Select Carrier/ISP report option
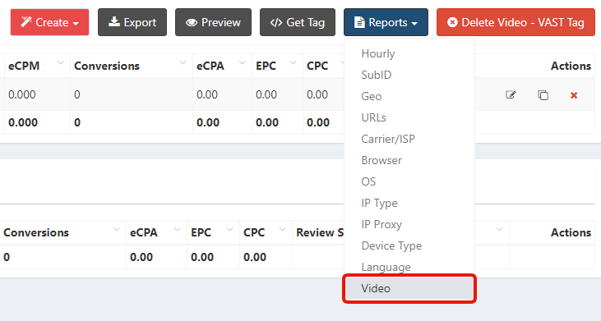This screenshot has width=601, height=321. (409, 139)
